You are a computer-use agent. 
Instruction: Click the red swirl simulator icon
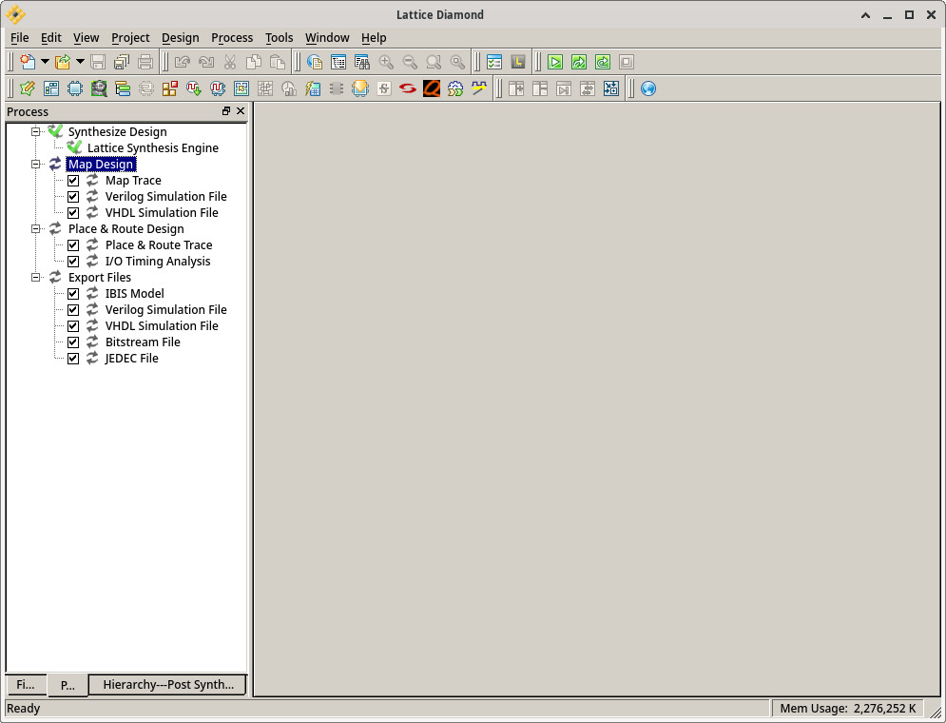(x=408, y=88)
